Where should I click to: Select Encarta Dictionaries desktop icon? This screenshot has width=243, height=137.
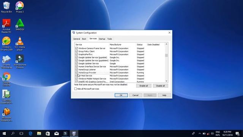point(6,62)
